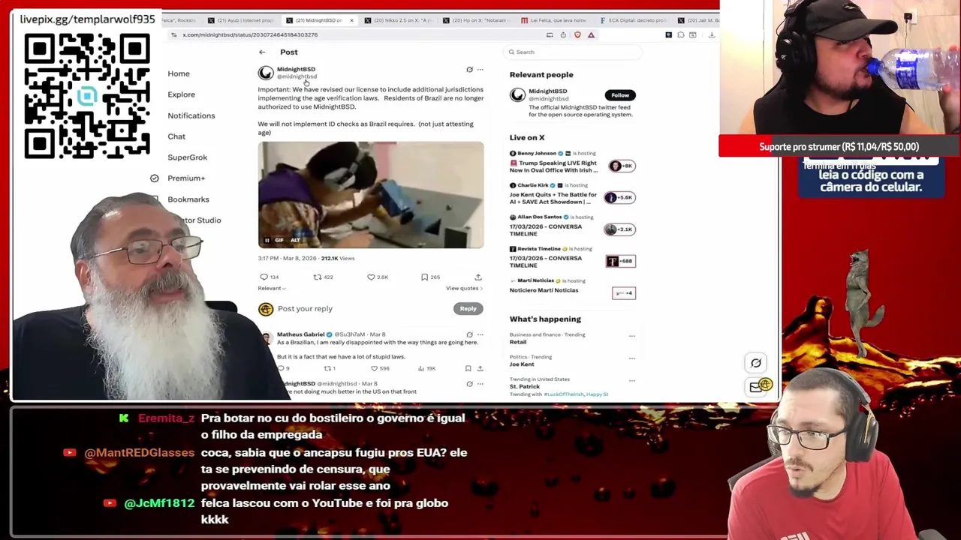
Task: Click the X Search box
Action: [573, 52]
